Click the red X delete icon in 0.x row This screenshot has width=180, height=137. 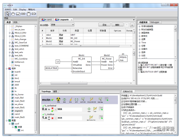(x=53, y=108)
